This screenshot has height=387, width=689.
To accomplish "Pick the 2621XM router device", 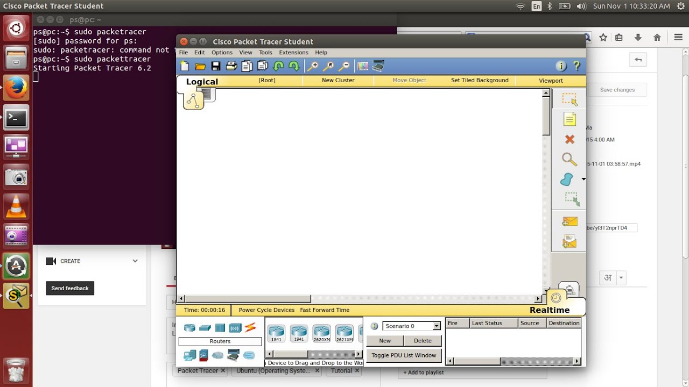I will (x=344, y=333).
